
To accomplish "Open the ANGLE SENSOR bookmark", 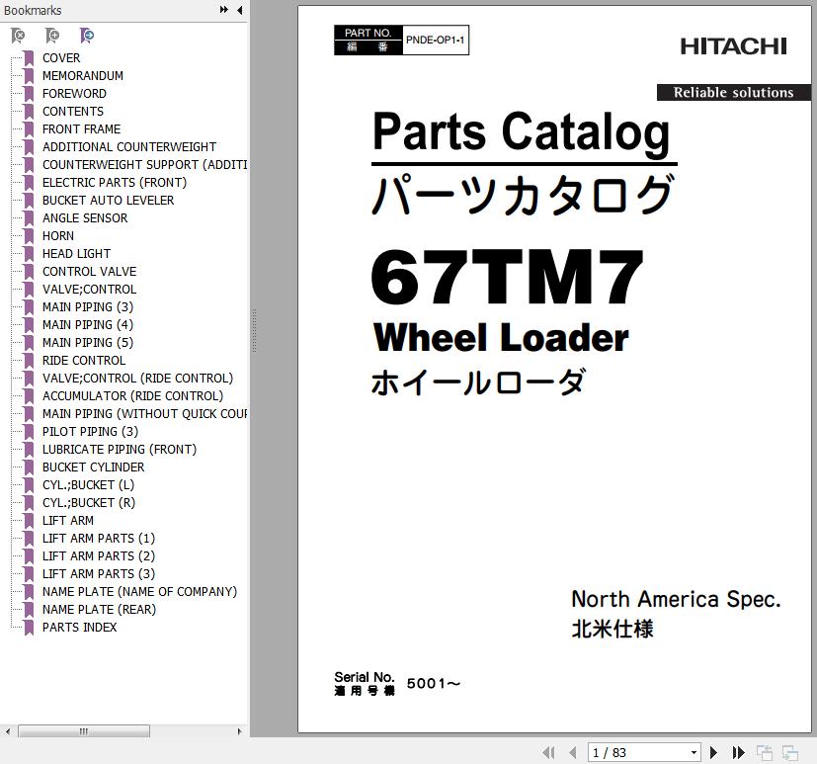I will coord(85,217).
